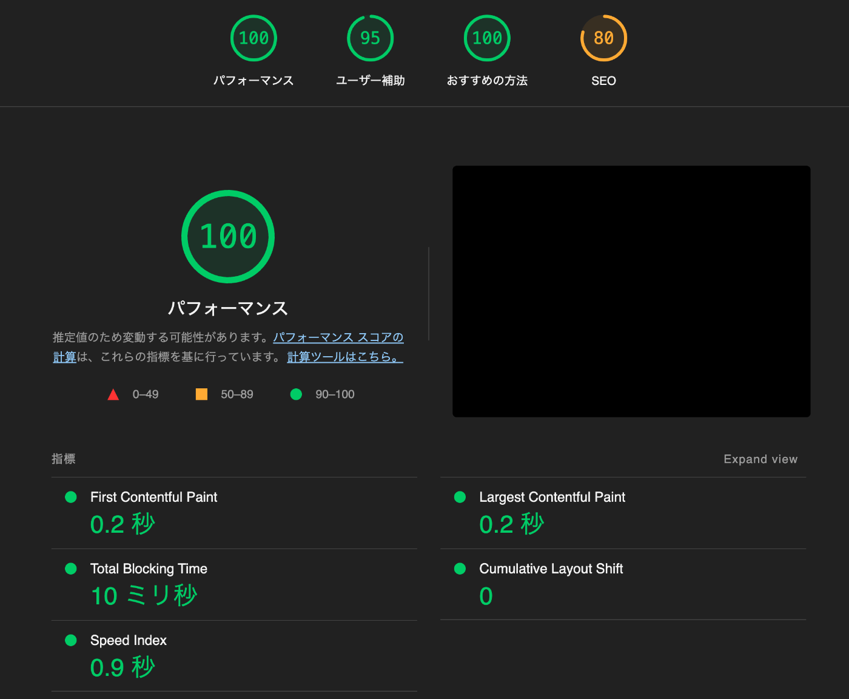849x699 pixels.
Task: Open the パフォーマンス スコアの計算 link
Action: click(x=338, y=337)
